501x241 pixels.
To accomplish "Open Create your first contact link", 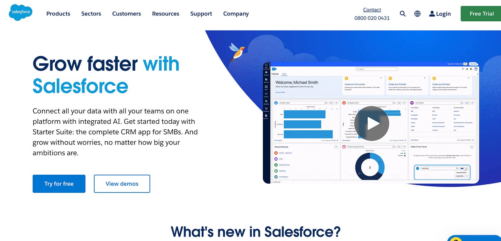I will (355, 84).
